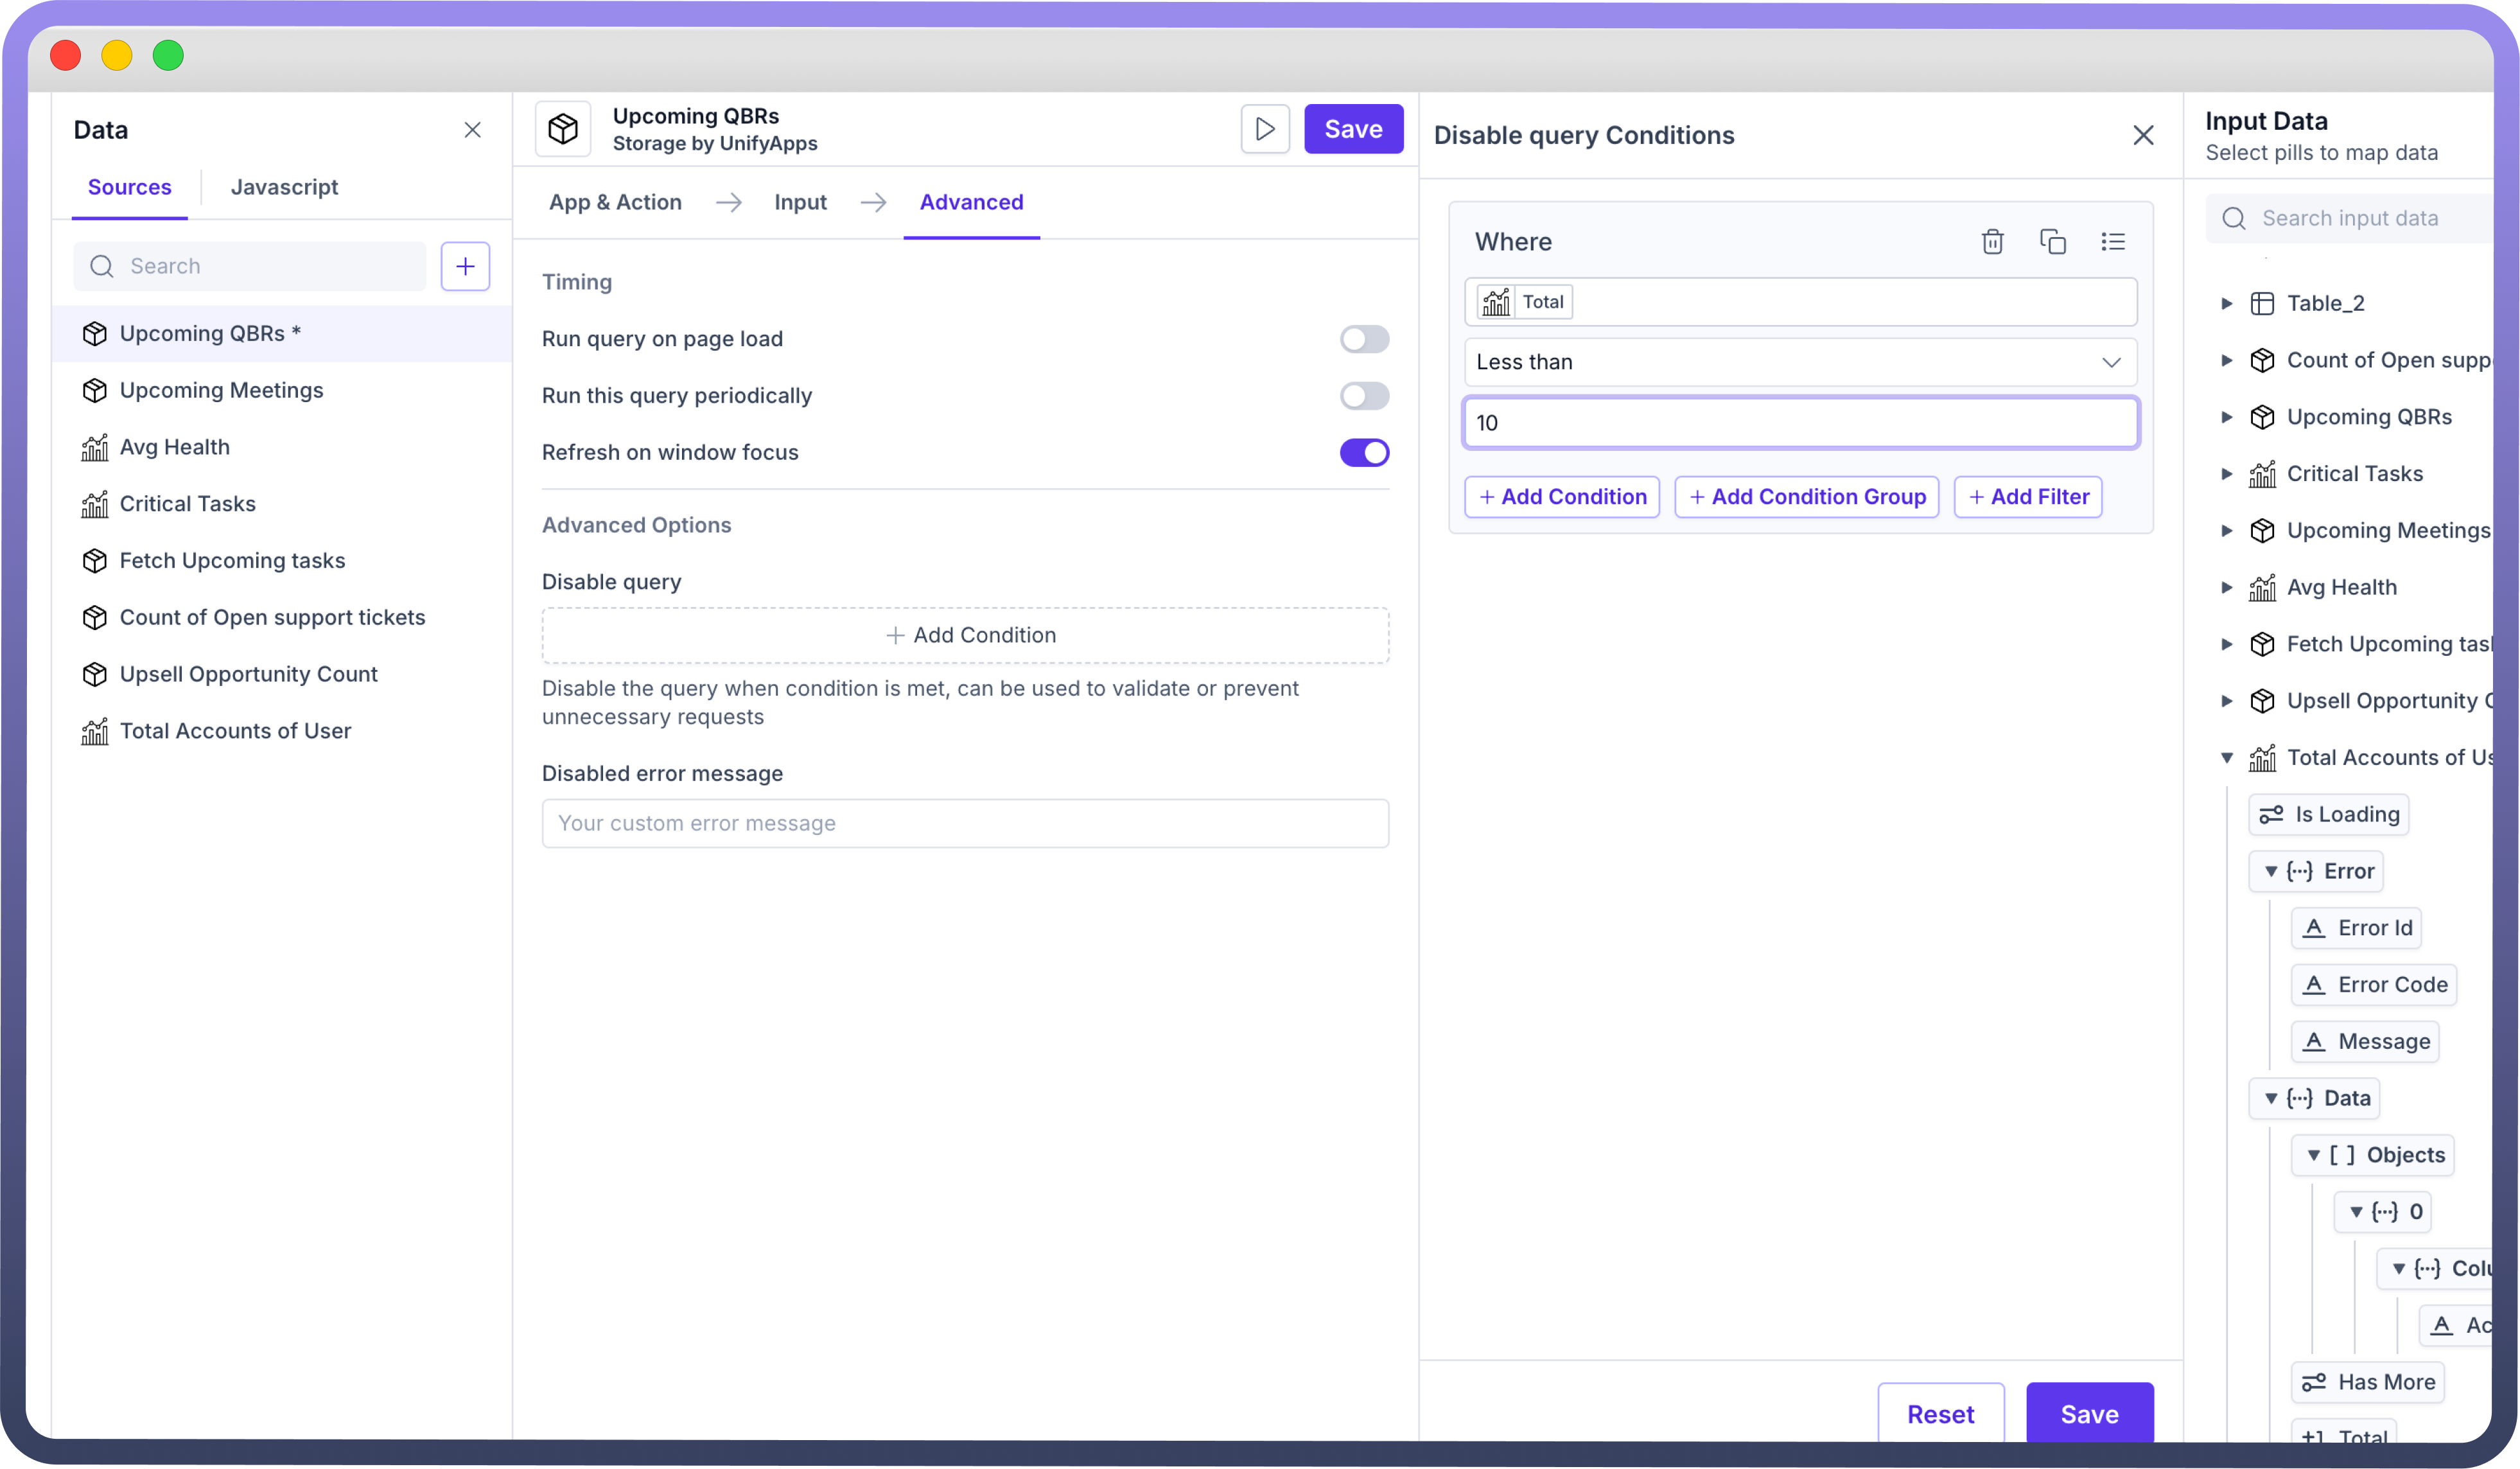Switch to the Javascript tab

[x=284, y=187]
